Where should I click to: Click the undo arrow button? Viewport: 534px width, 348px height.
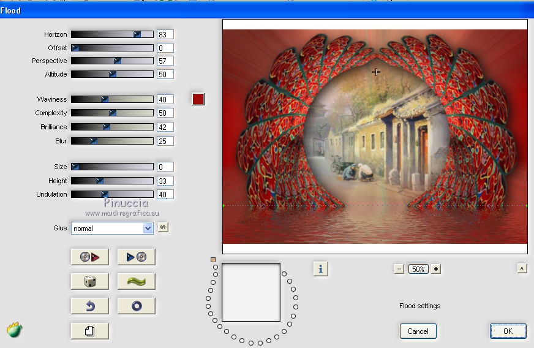tap(90, 306)
